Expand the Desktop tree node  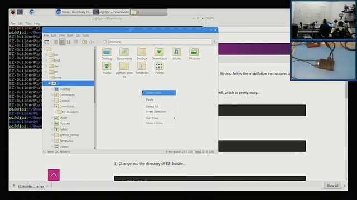point(52,89)
